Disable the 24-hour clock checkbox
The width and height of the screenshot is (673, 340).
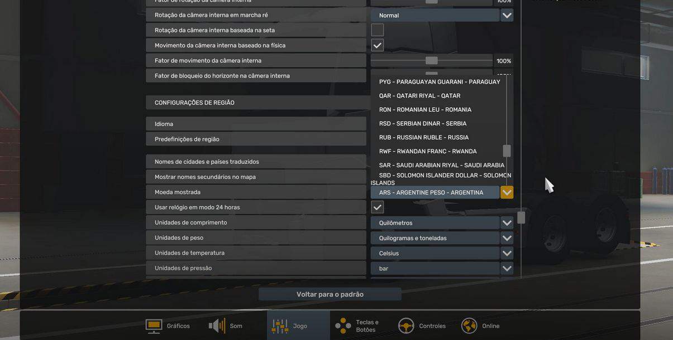(x=378, y=207)
